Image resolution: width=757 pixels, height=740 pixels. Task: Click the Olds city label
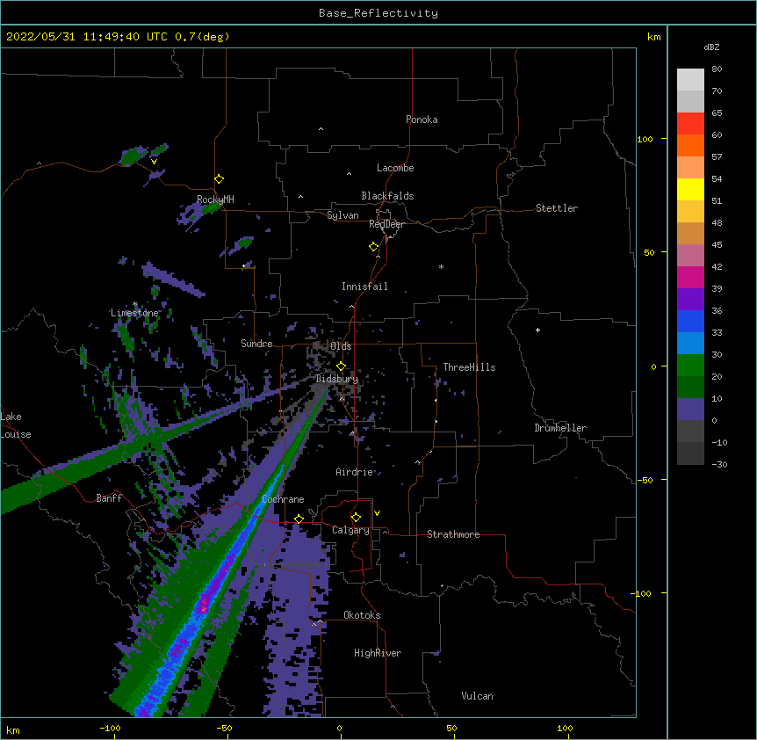tap(341, 346)
